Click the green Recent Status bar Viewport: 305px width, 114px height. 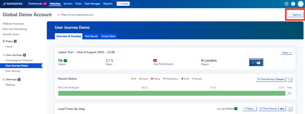pyautogui.click(x=172, y=93)
